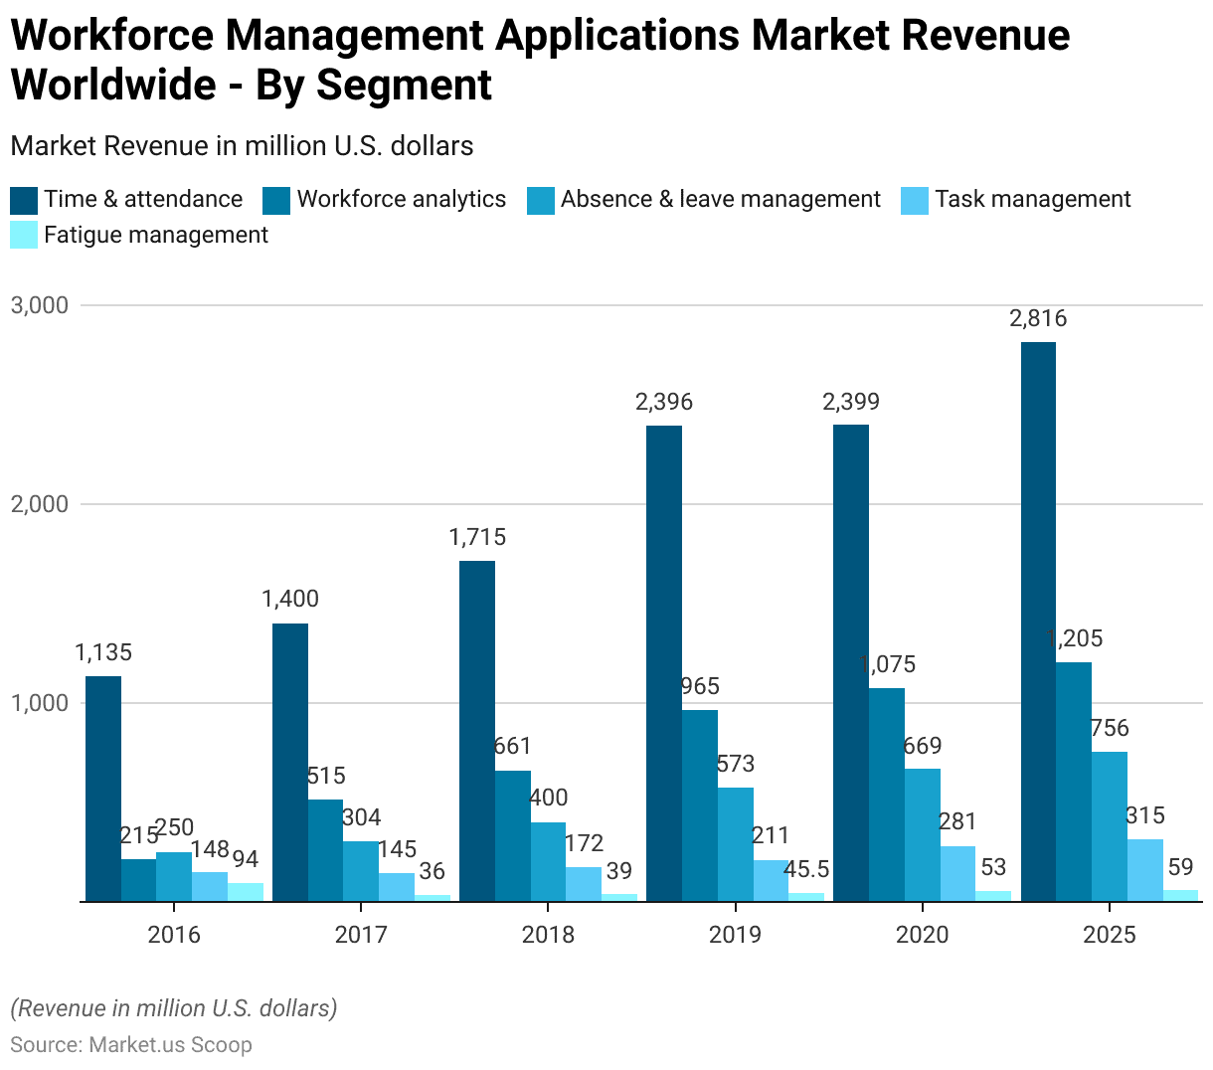The width and height of the screenshot is (1213, 1070).
Task: Click the 2025 Absence & leave management bar
Action: coord(1110,826)
